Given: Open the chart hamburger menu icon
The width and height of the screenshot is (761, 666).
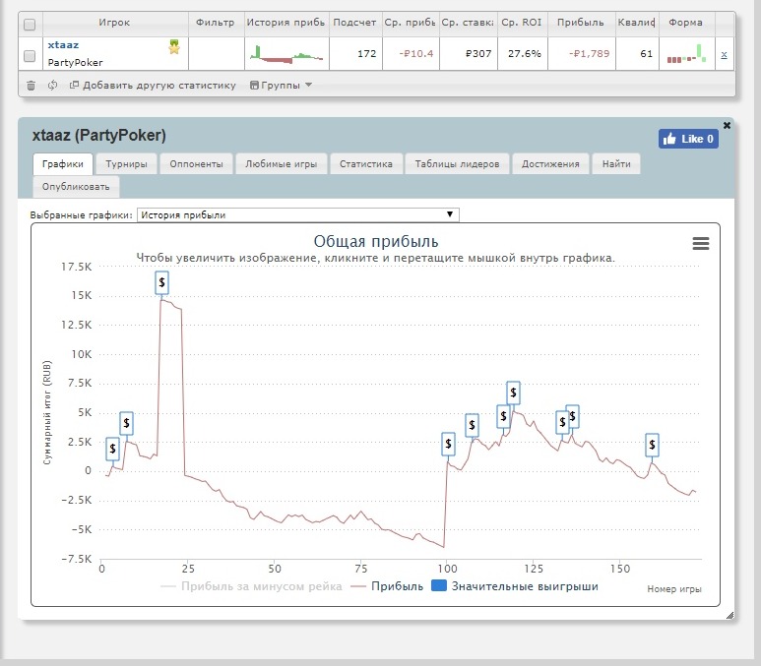Looking at the screenshot, I should [700, 243].
